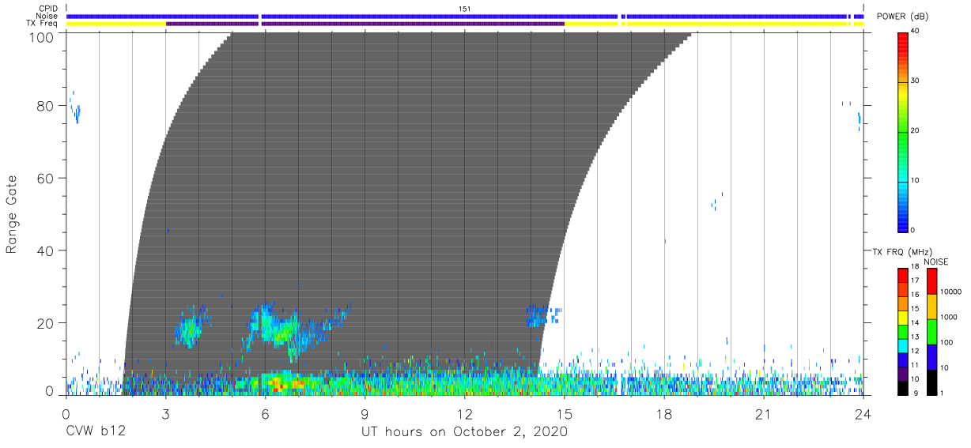Click the UT hours on October 2, 2020 title
This screenshot has width=971, height=448.
point(464,432)
